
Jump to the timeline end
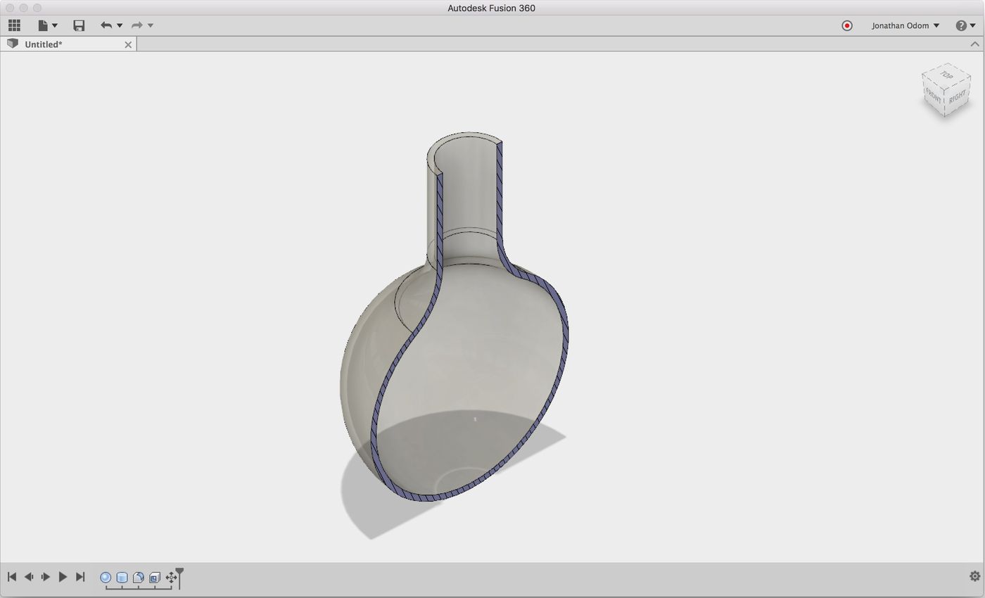pos(80,577)
